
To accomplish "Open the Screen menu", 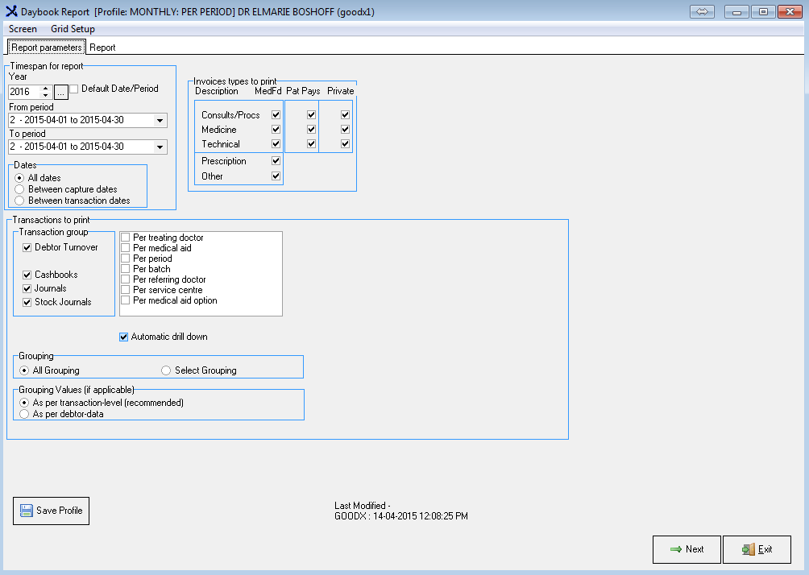I will (23, 29).
